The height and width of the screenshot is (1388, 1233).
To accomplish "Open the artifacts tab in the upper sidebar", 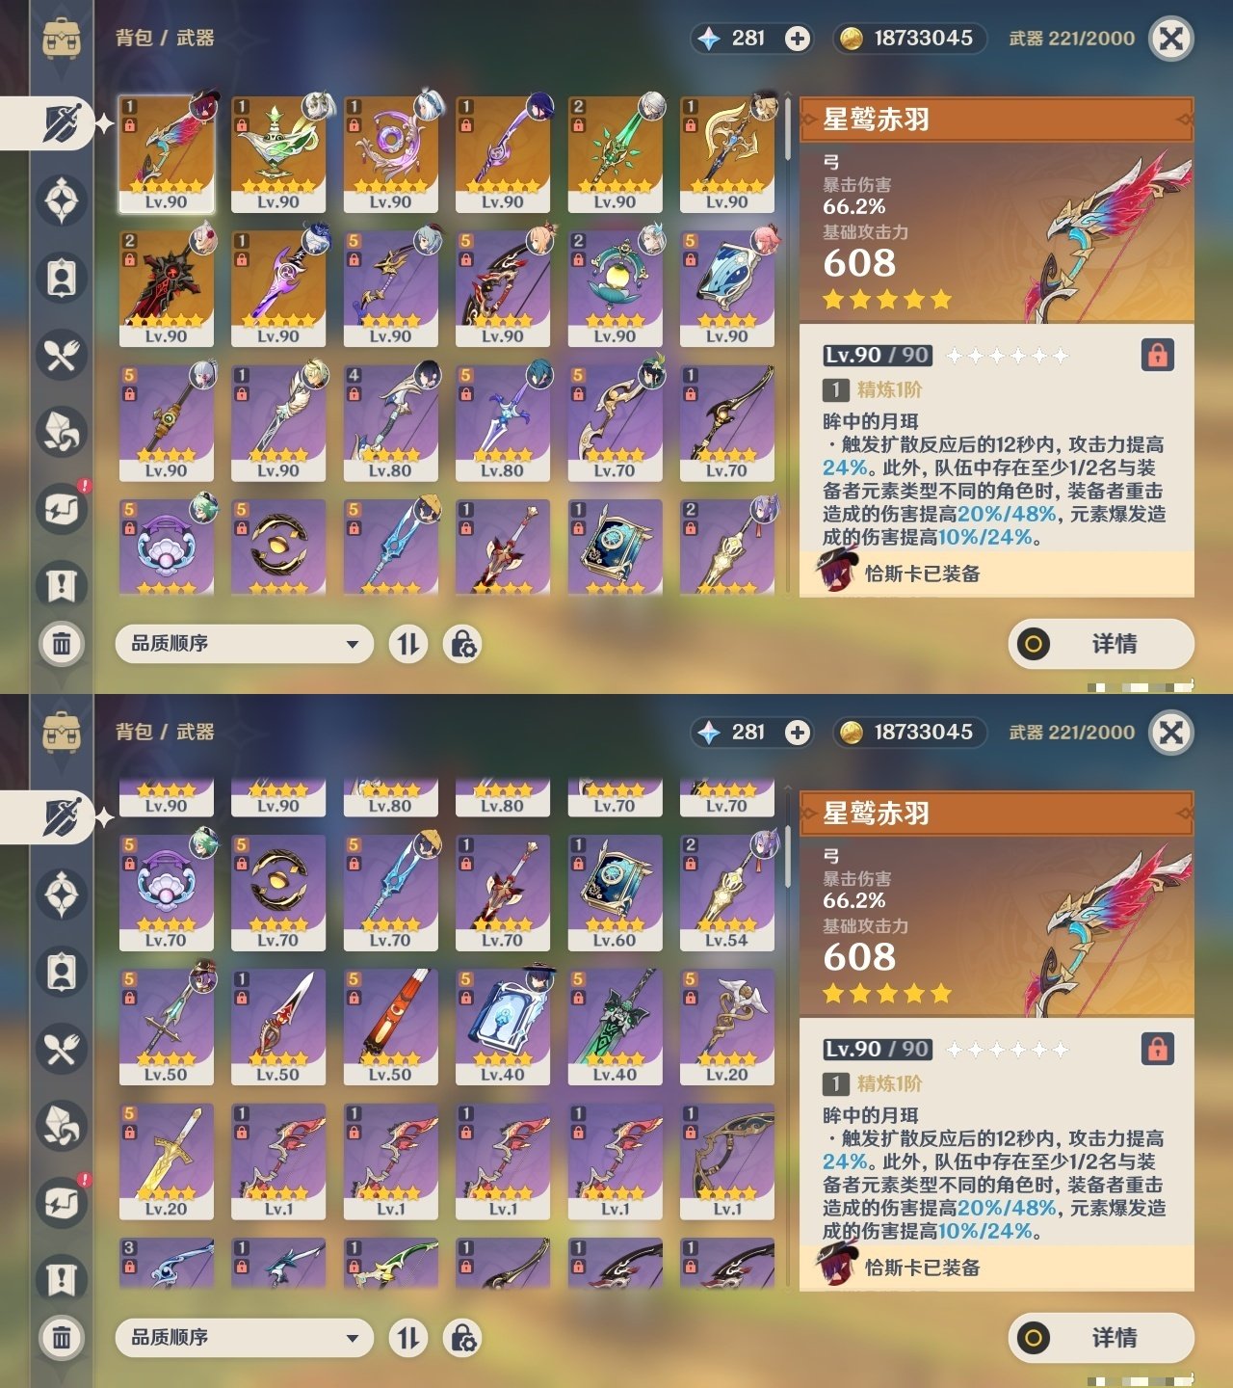I will click(x=62, y=200).
